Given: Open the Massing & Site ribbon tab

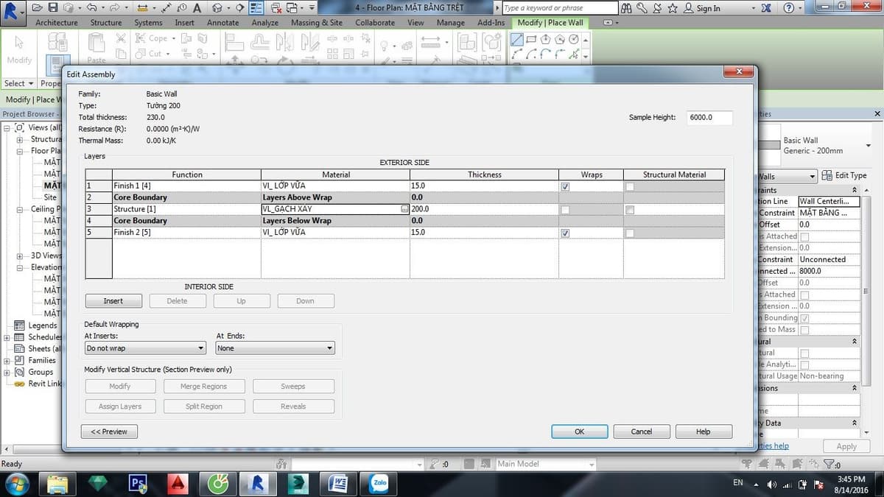Looking at the screenshot, I should (317, 22).
